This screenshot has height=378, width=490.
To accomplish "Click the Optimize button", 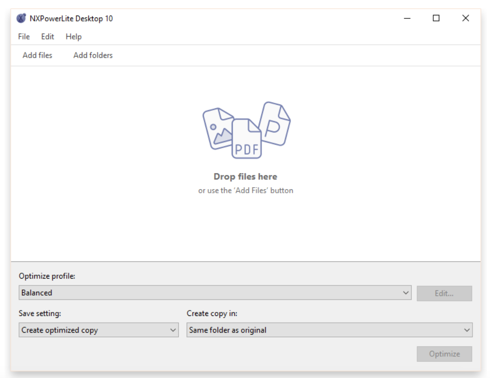I will 444,354.
